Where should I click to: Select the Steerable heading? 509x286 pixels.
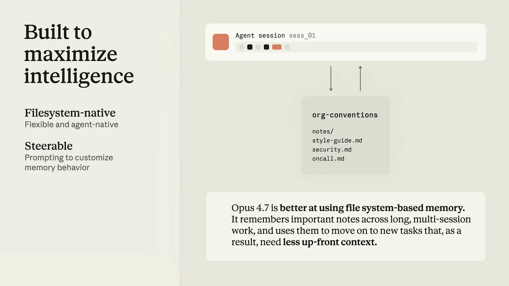point(49,146)
